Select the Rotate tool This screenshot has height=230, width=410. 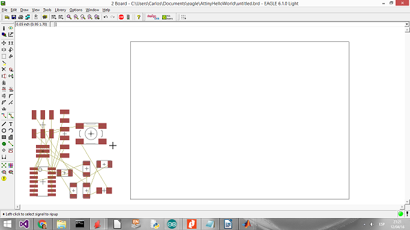click(x=11, y=50)
